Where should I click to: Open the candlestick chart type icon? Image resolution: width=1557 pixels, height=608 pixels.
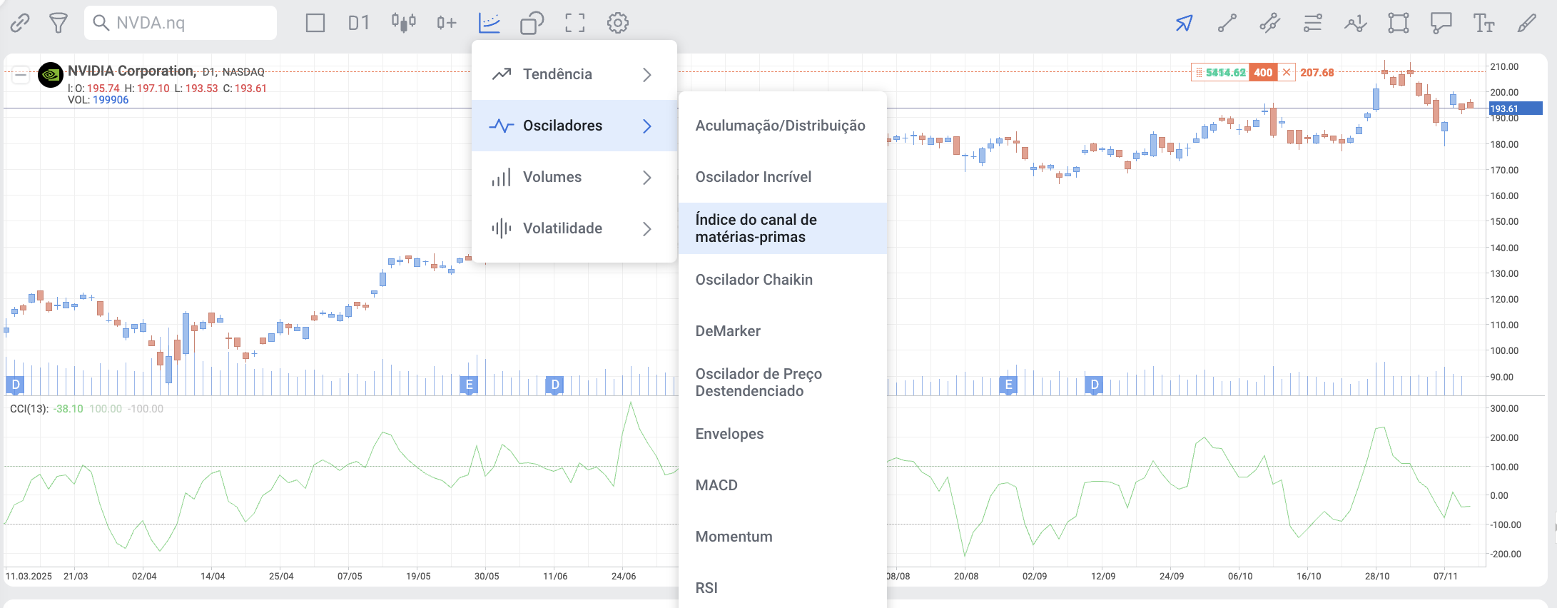point(403,23)
